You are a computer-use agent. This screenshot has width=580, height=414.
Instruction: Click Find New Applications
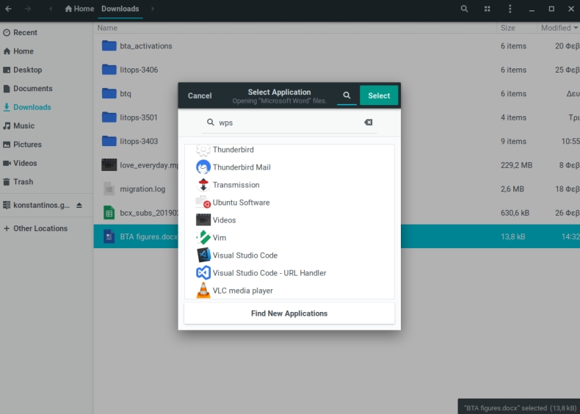289,313
